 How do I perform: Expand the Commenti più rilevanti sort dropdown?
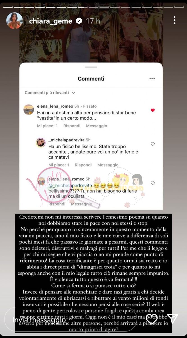pyautogui.click(x=50, y=93)
